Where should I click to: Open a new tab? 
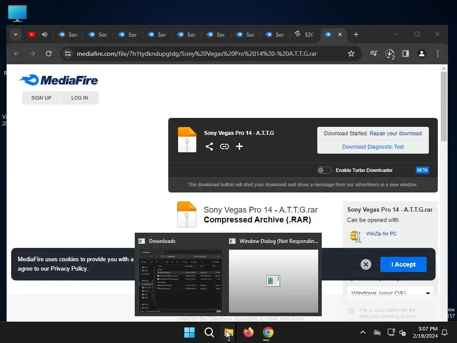pos(356,34)
